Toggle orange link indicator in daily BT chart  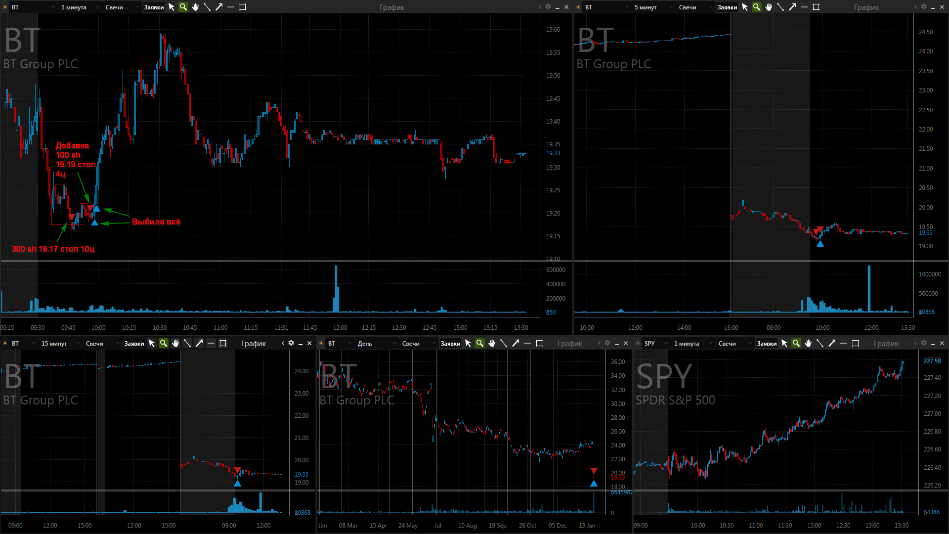321,343
